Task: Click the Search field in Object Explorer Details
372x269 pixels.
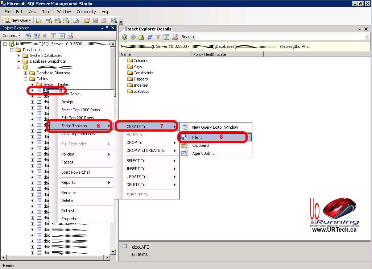Action: pyautogui.click(x=279, y=37)
